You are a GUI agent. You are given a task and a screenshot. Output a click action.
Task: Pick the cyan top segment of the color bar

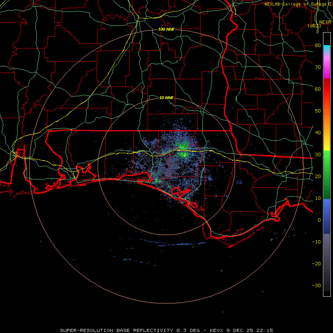coord(327,49)
